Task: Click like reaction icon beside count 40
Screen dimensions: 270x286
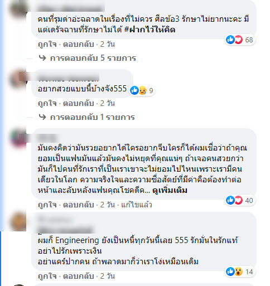Action: [x=230, y=200]
